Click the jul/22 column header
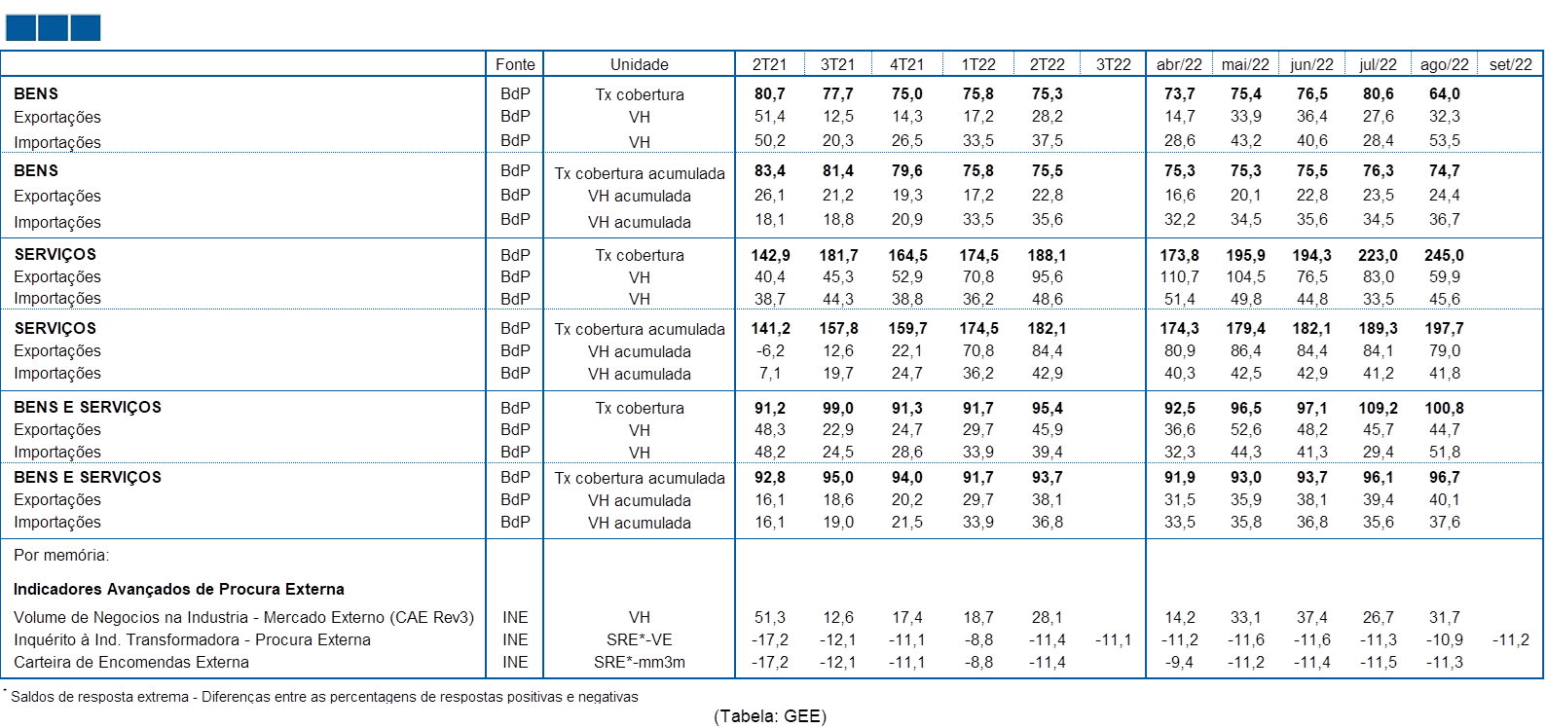Image resolution: width=1546 pixels, height=728 pixels. coord(1378,64)
